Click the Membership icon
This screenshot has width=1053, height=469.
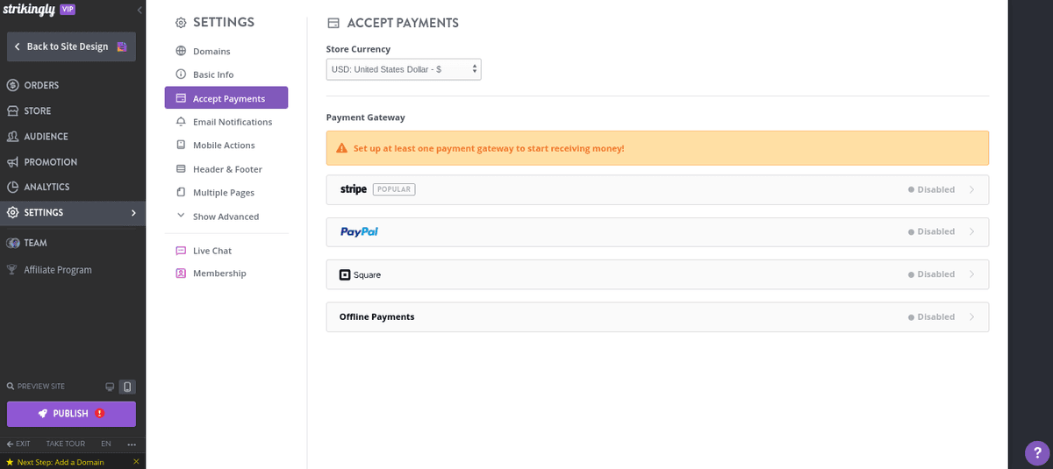point(181,274)
